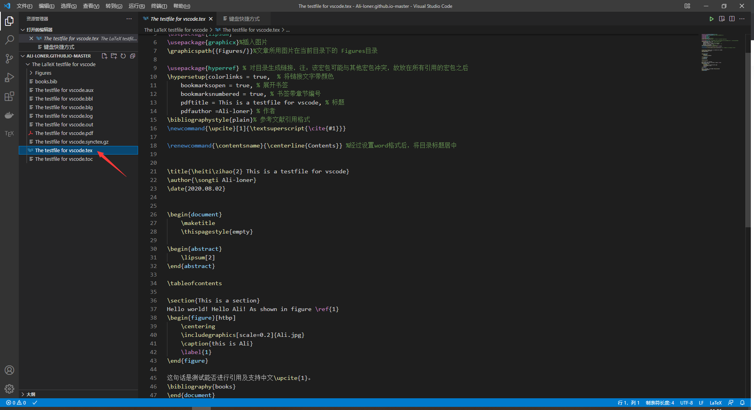Open The testfile for vscode.blg
The width and height of the screenshot is (754, 410).
[78, 107]
